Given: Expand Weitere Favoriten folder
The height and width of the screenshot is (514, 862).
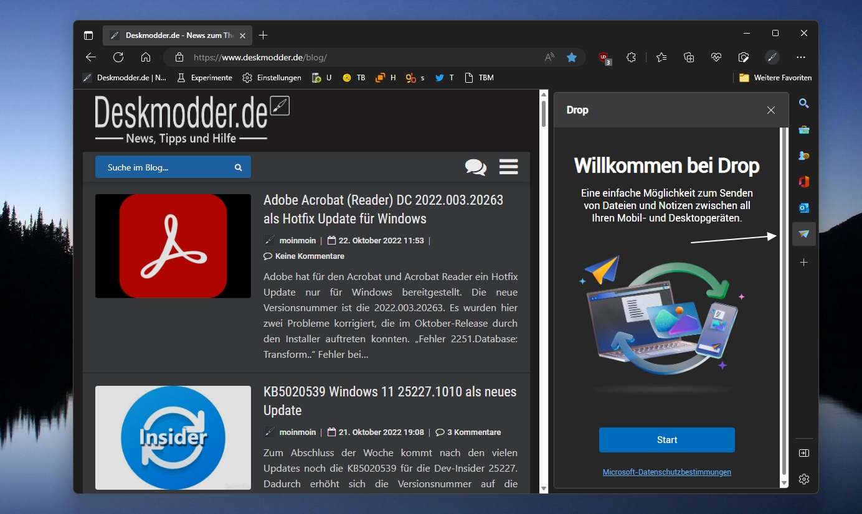Looking at the screenshot, I should pyautogui.click(x=775, y=78).
